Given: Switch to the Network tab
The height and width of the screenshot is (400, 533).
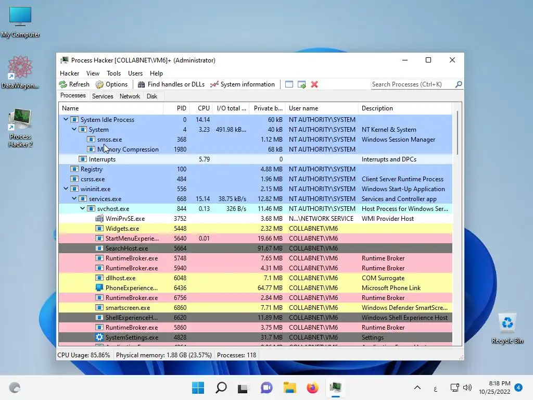Looking at the screenshot, I should pos(130,96).
